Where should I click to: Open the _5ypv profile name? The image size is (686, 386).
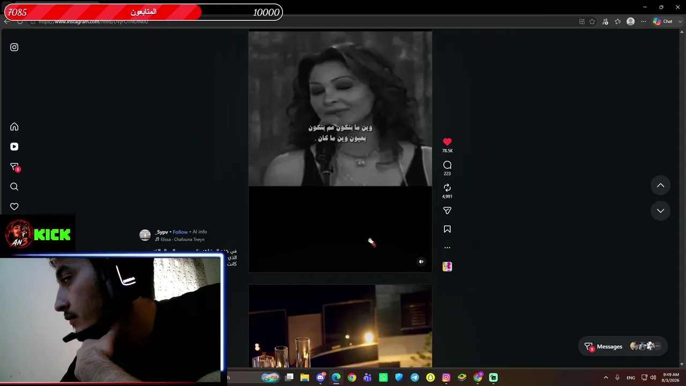(161, 232)
